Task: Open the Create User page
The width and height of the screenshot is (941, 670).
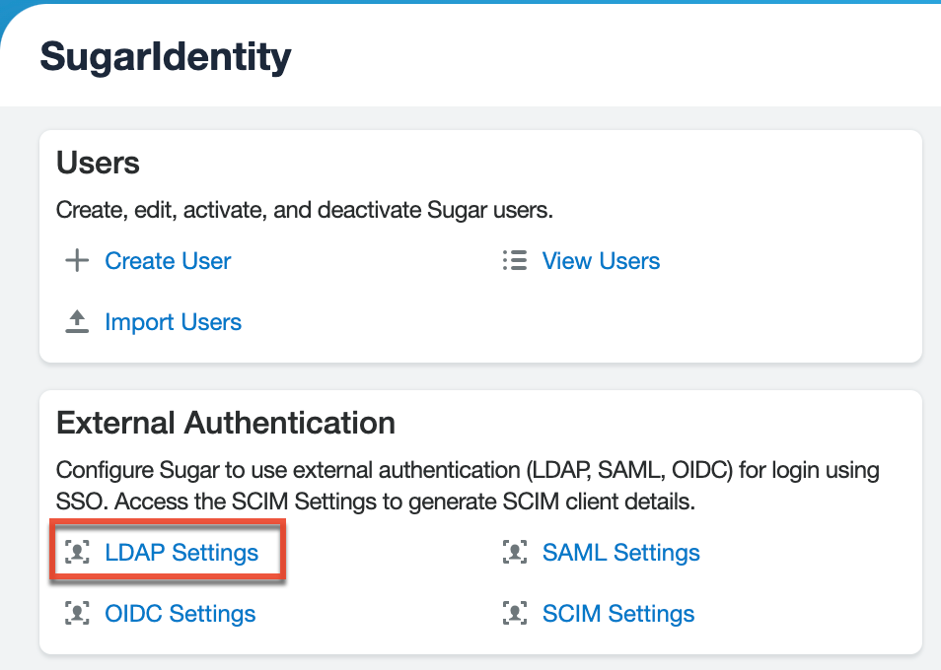Action: (x=167, y=260)
